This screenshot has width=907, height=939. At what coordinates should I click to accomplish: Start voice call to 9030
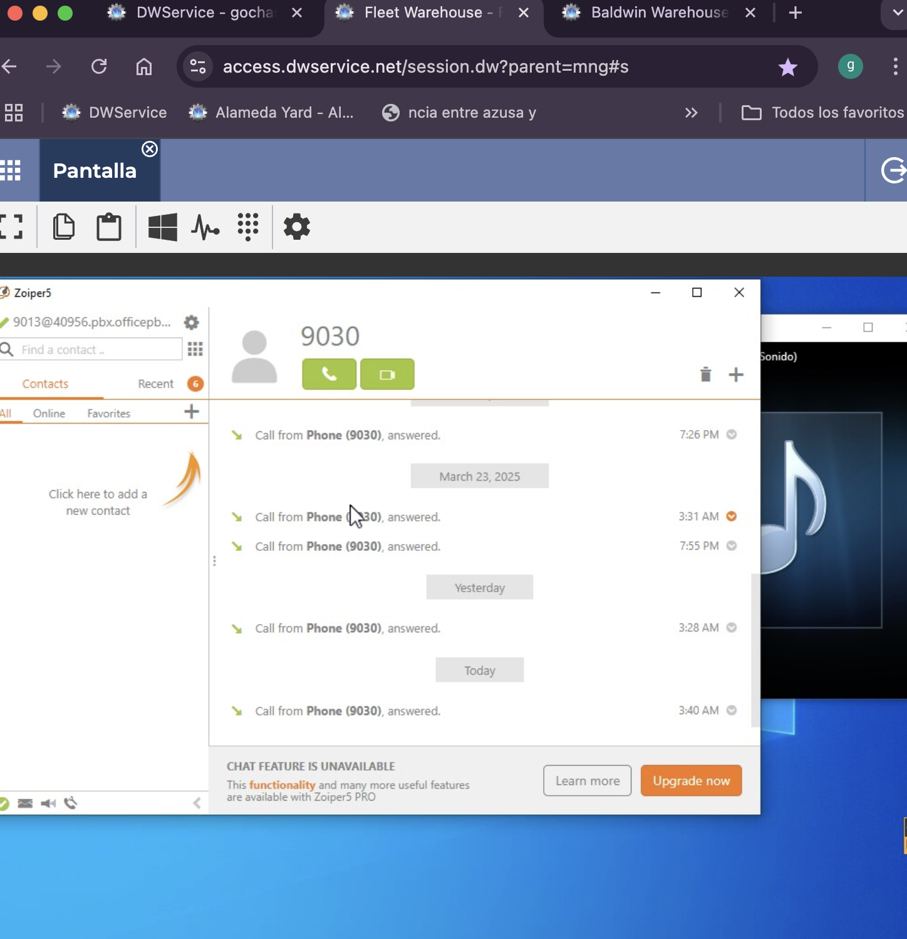(329, 374)
